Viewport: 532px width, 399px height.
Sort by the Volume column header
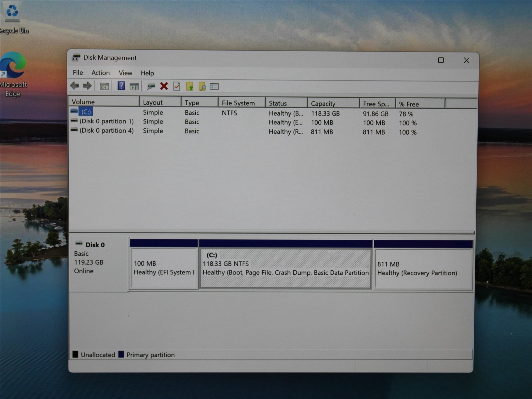[x=104, y=102]
